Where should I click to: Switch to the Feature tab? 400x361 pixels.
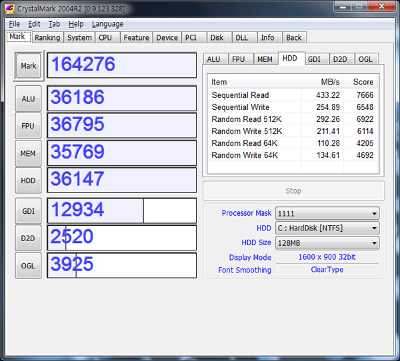136,37
